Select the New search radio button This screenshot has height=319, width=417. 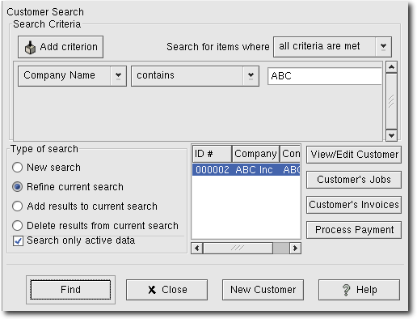pos(17,168)
